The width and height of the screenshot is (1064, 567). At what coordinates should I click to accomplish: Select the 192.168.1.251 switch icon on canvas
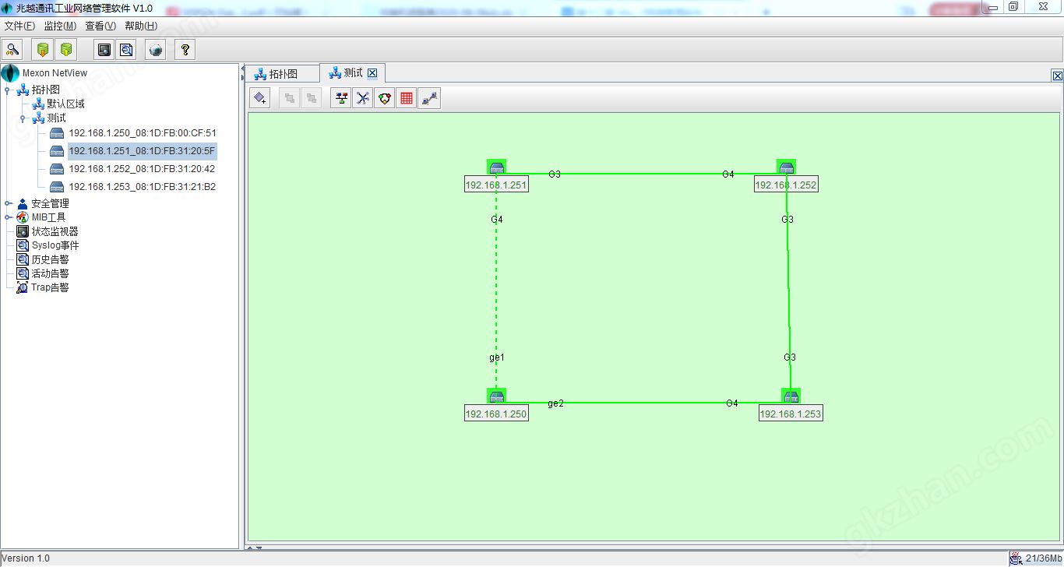(x=497, y=167)
